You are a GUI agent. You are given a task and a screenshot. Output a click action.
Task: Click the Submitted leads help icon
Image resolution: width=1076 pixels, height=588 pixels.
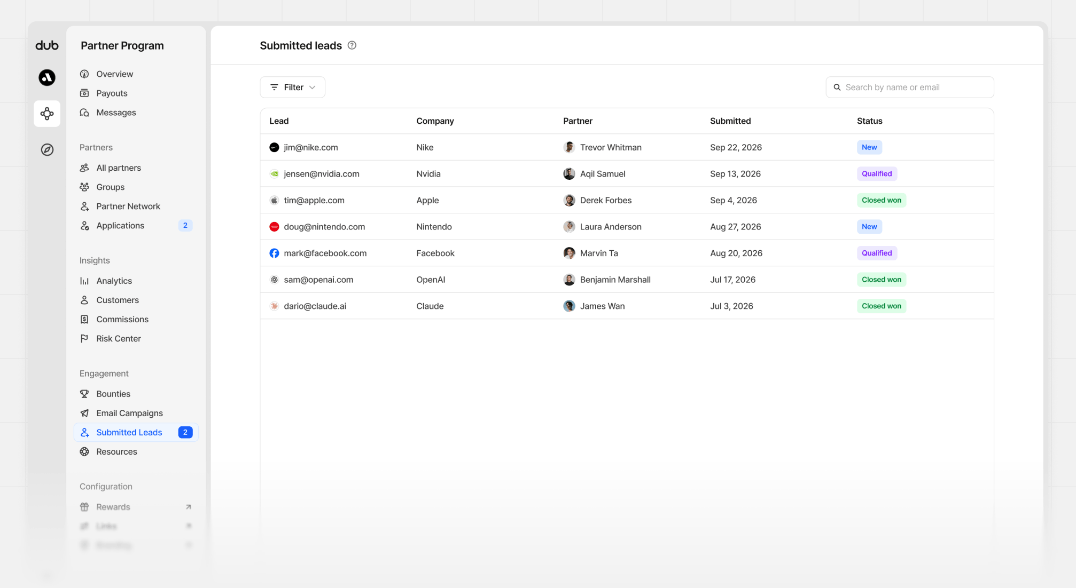(x=352, y=45)
